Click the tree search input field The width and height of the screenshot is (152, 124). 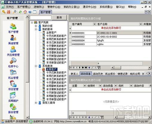pos(41,18)
